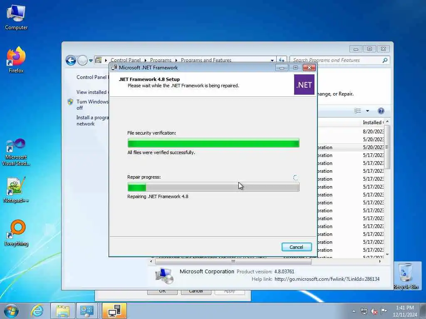
Task: Click the horizontal scrollbar left arrow
Action: pos(151,261)
